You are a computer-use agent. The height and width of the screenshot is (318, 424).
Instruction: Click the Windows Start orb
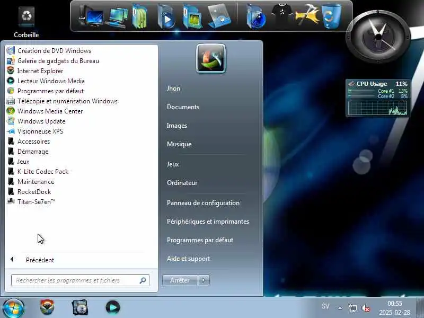pos(14,308)
